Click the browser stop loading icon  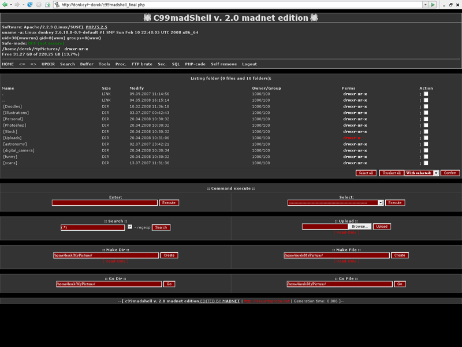[39, 5]
